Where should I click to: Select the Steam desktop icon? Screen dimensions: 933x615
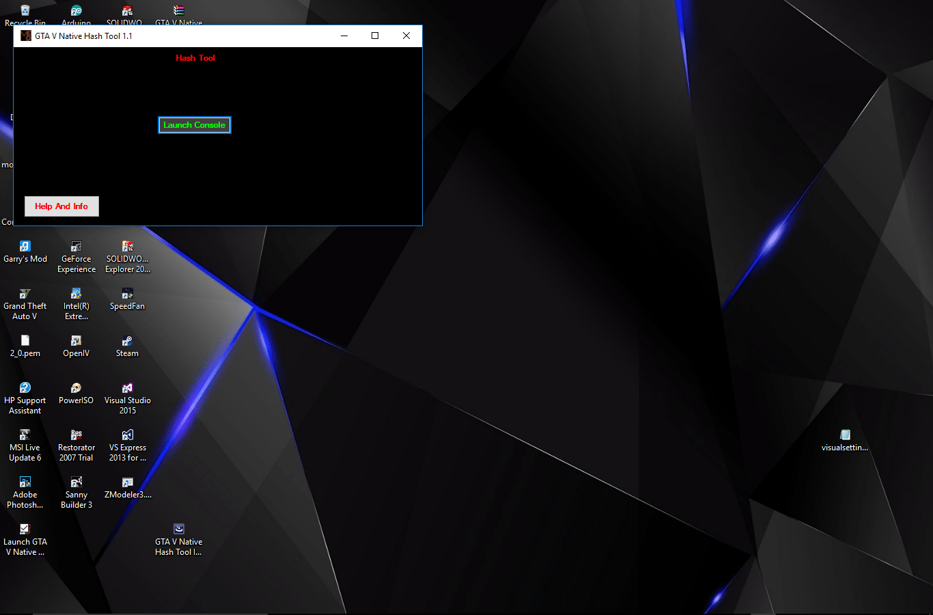(128, 346)
